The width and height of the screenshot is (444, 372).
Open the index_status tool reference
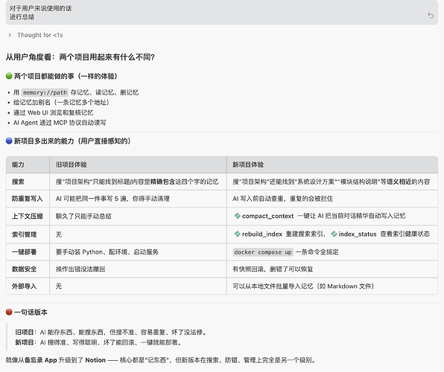pyautogui.click(x=358, y=234)
